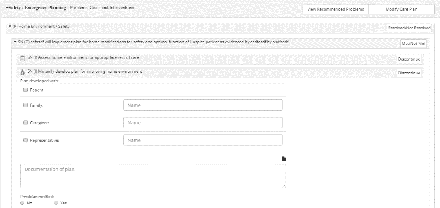Click the clipboard icon beside Assess home environment
The width and height of the screenshot is (440, 208).
tap(23, 58)
